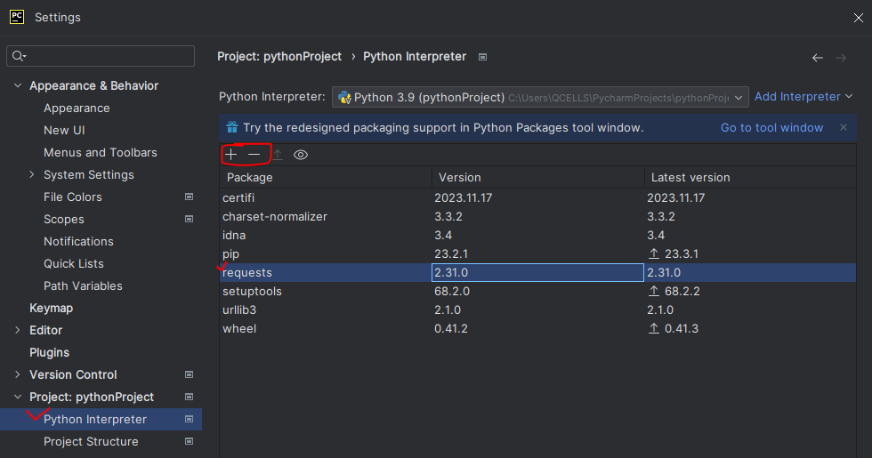Toggle show early releases eye icon
Viewport: 872px width, 458px height.
[x=301, y=155]
